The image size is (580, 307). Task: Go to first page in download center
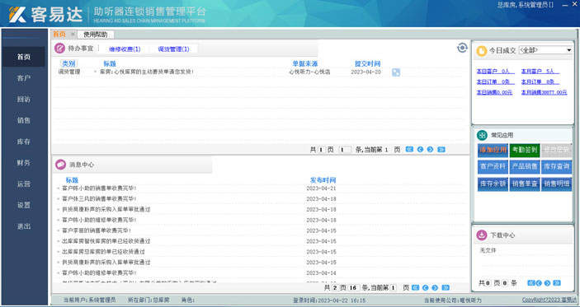[530, 283]
